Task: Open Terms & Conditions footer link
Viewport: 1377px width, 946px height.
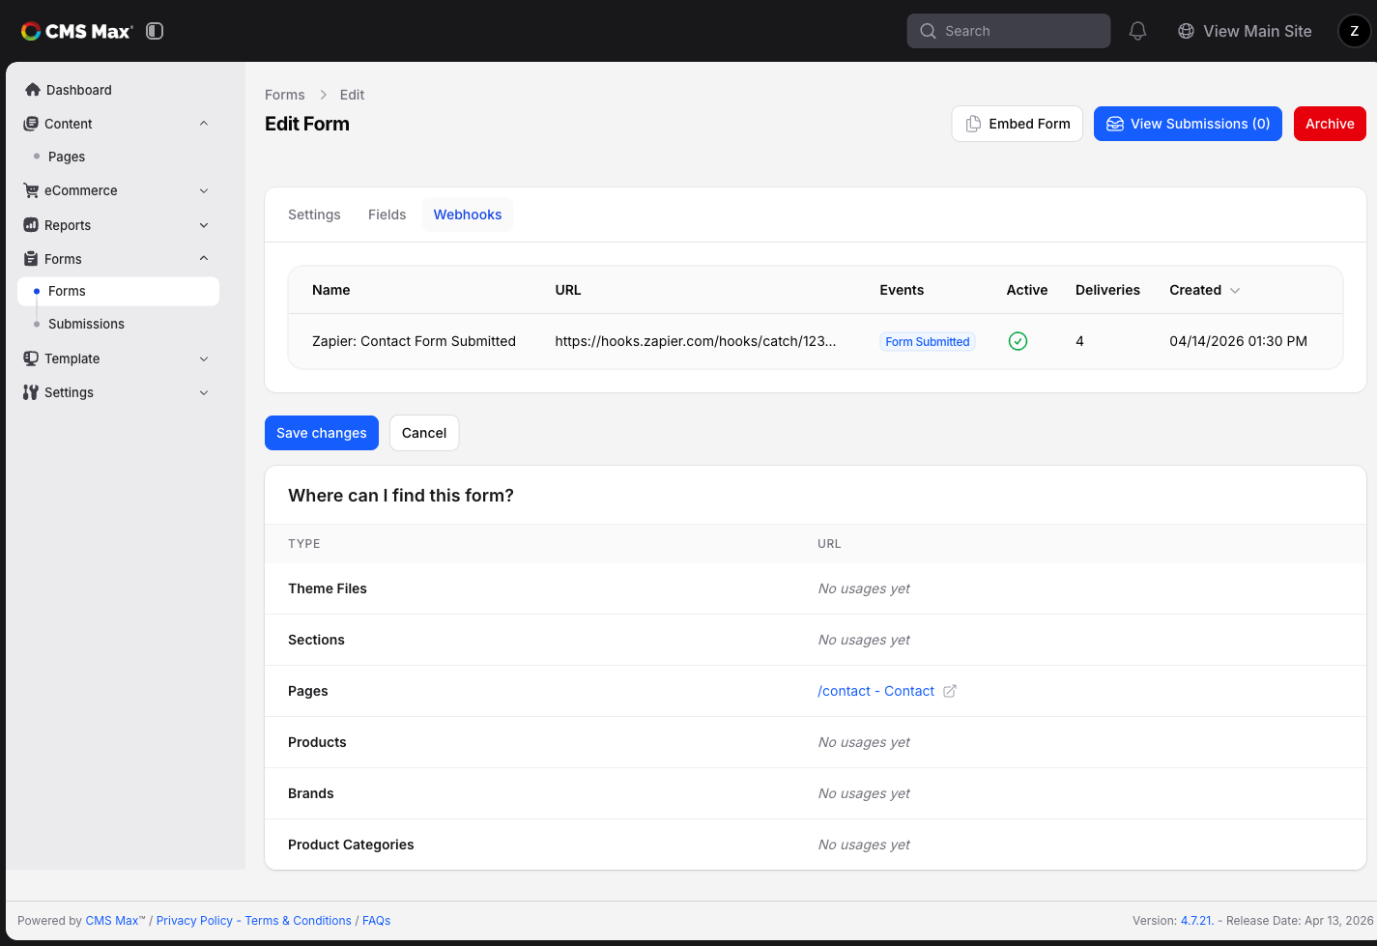Action: coord(298,921)
